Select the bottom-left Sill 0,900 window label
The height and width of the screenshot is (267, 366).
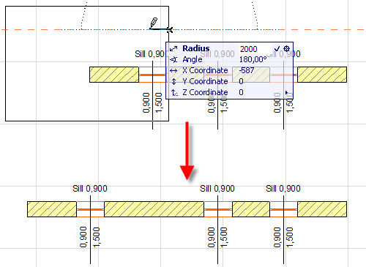90,189
